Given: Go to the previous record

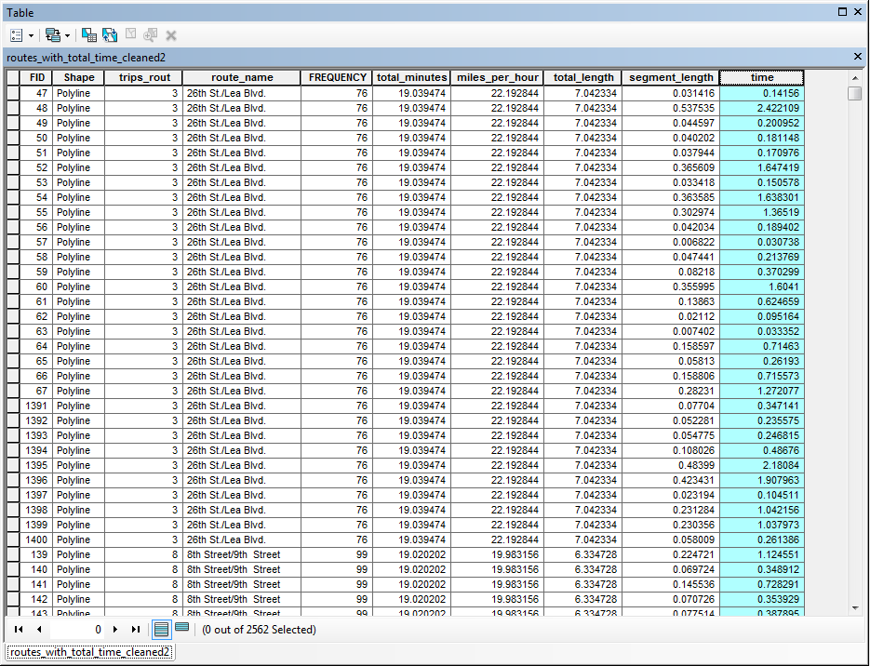Looking at the screenshot, I should pyautogui.click(x=39, y=630).
